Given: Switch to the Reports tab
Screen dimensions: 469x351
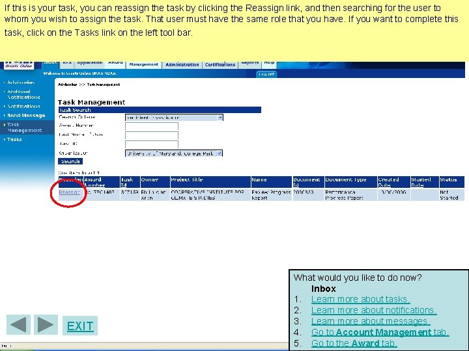Looking at the screenshot, I should click(x=249, y=64).
